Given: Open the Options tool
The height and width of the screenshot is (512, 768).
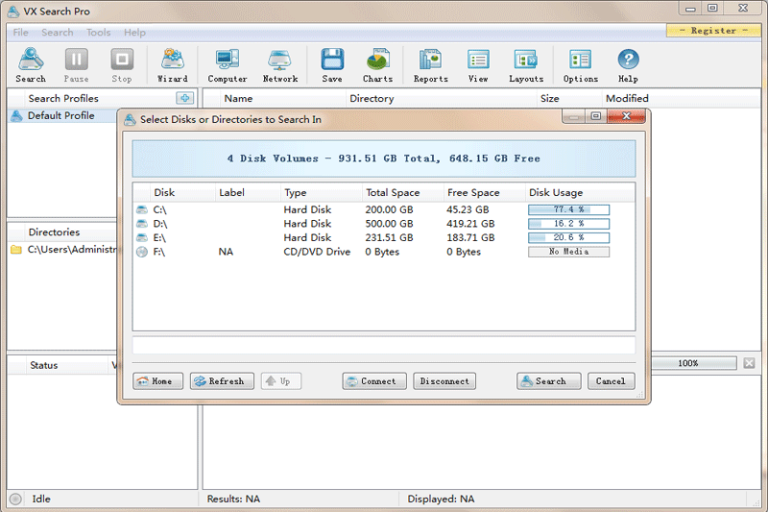Looking at the screenshot, I should [x=581, y=65].
